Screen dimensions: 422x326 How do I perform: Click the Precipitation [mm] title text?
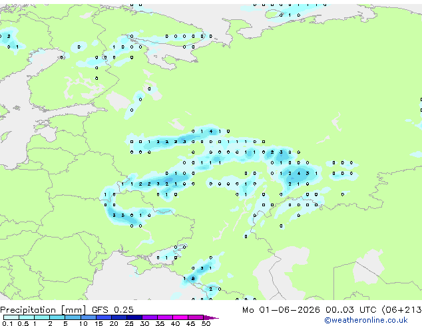[x=43, y=310]
